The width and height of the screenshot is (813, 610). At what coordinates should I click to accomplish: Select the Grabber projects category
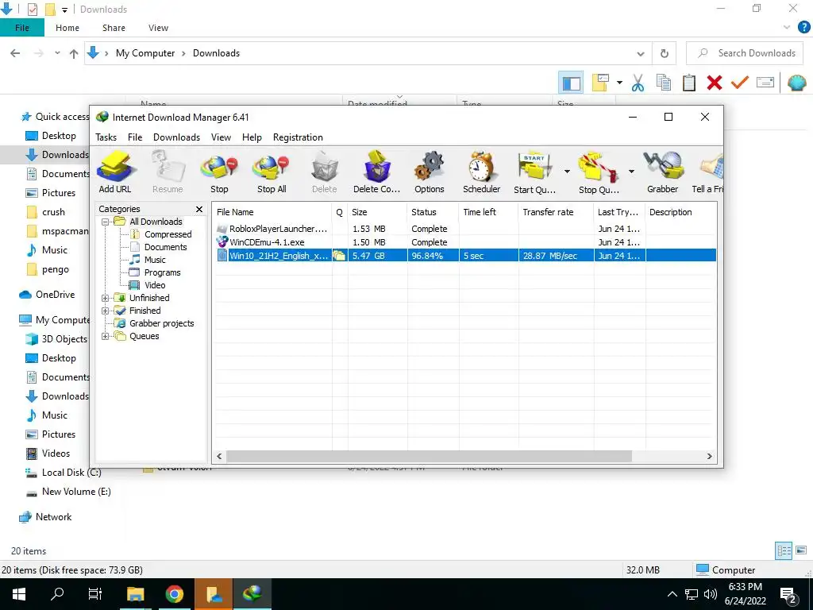[161, 323]
